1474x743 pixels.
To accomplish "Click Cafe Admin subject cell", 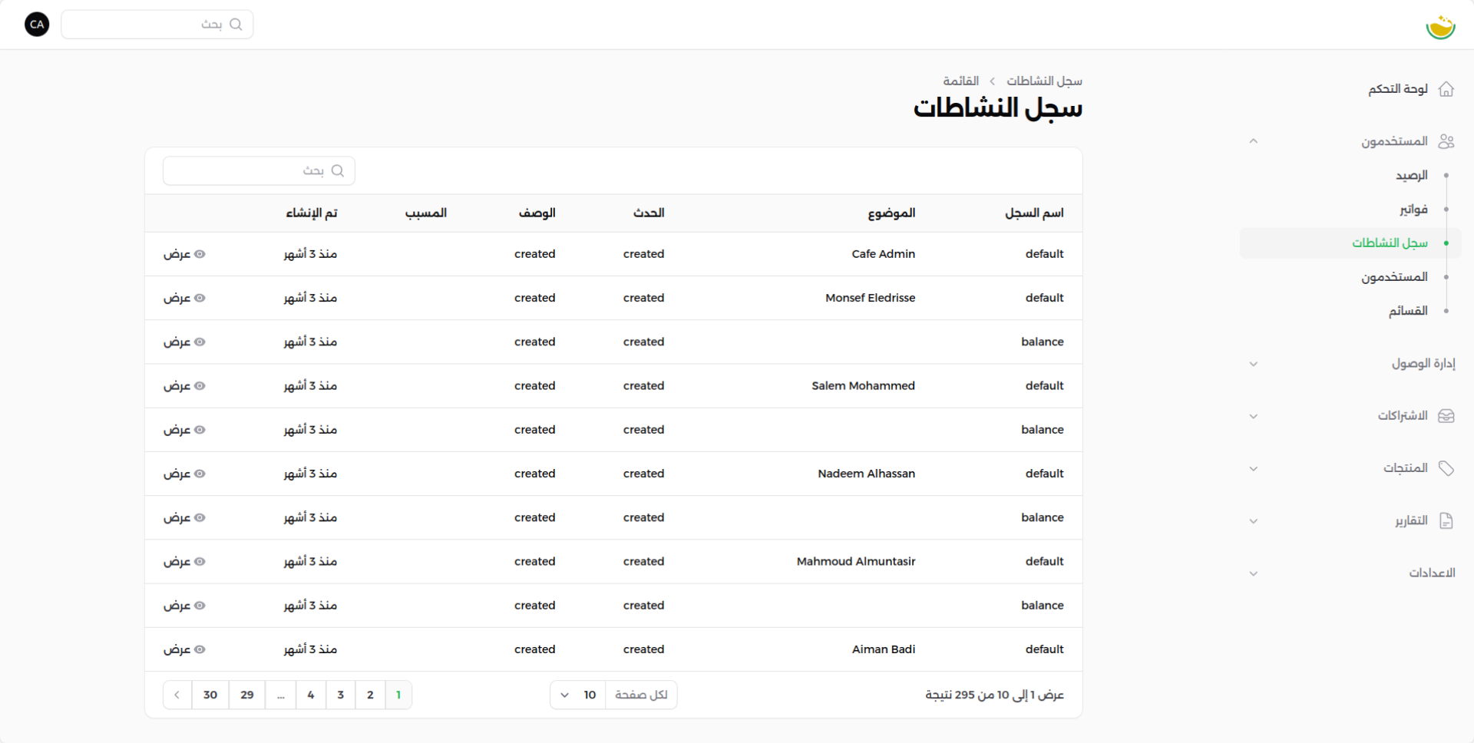I will click(883, 254).
